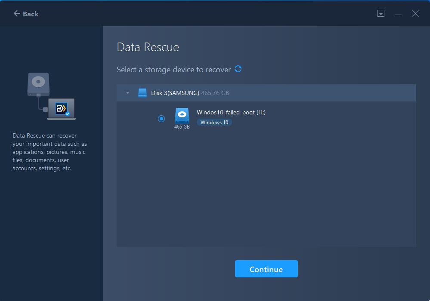Click the back arrow icon
The height and width of the screenshot is (301, 430).
pos(17,14)
